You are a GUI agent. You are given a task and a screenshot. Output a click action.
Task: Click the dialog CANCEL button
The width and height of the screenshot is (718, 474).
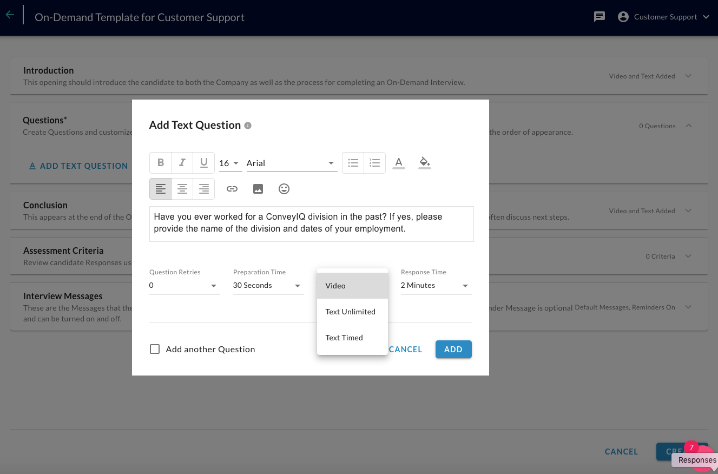(405, 350)
